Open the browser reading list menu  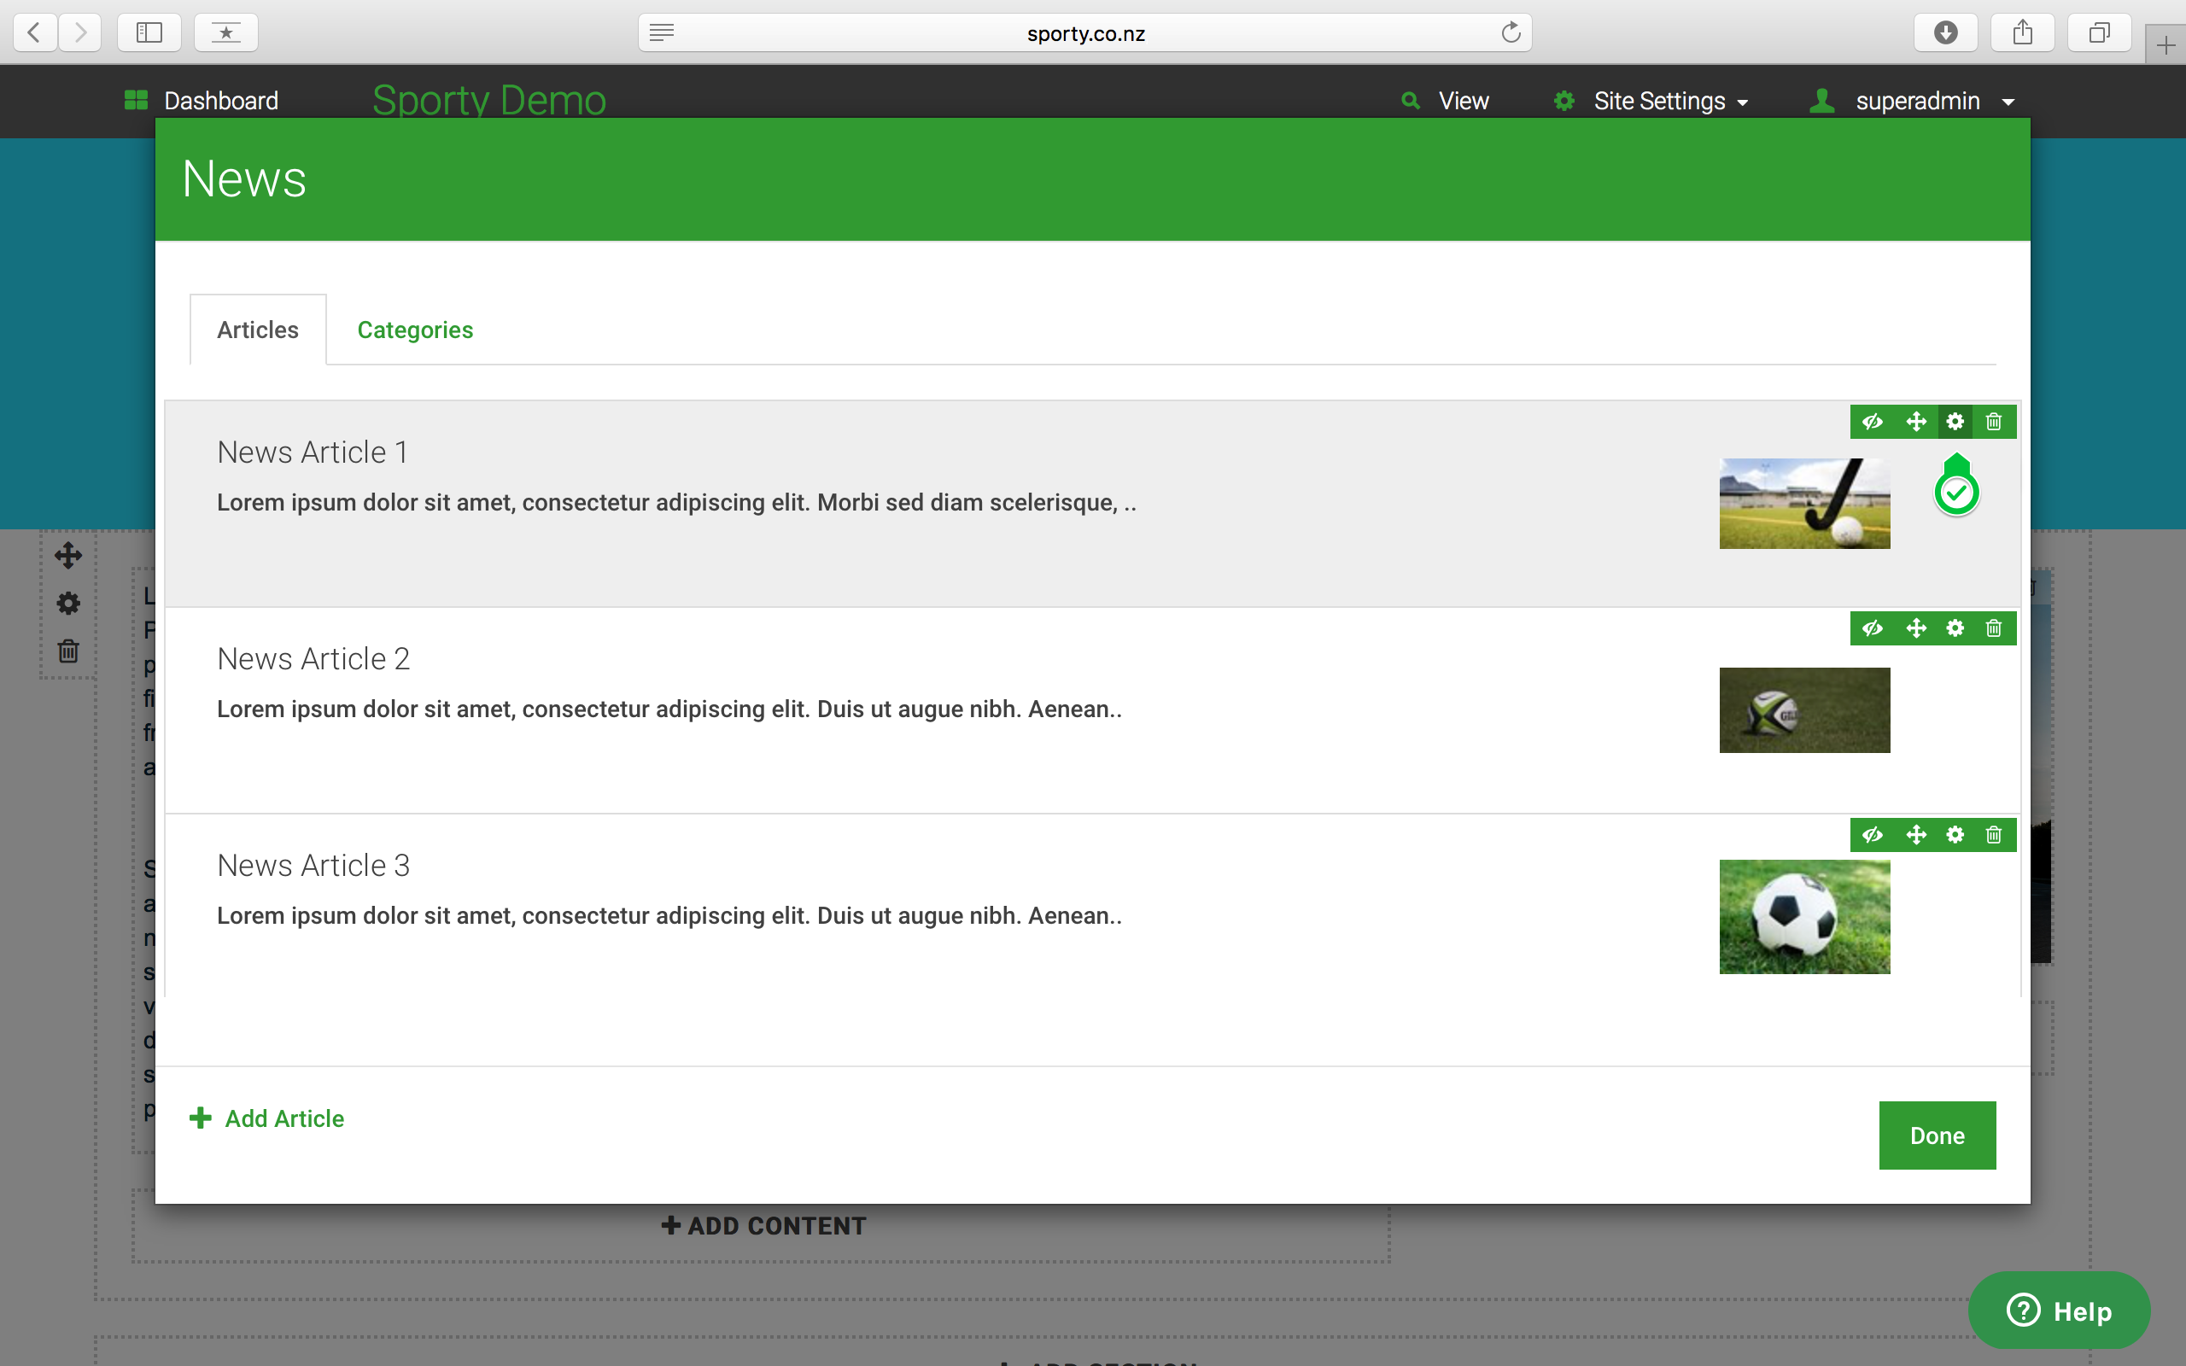click(x=225, y=32)
